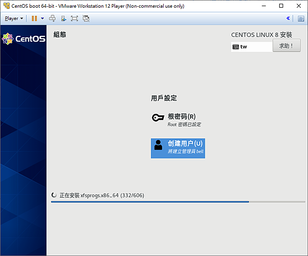308x256 pixels.
Task: Select the tw keyboard layout indicator
Action: point(252,47)
